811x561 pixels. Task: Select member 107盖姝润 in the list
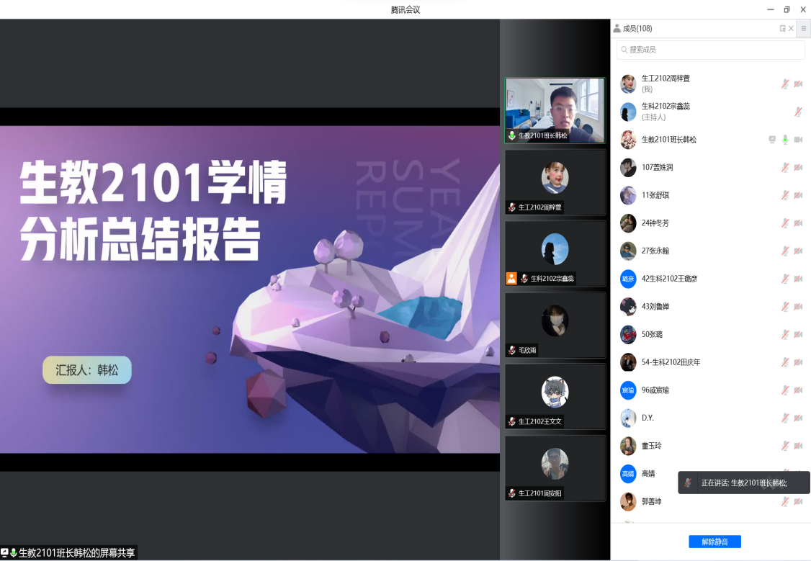pos(657,167)
